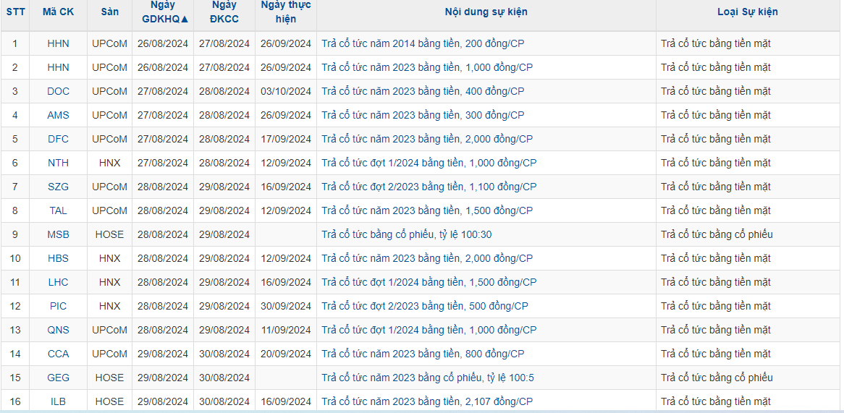Open the HBS stock code link
The image size is (844, 413).
point(58,258)
